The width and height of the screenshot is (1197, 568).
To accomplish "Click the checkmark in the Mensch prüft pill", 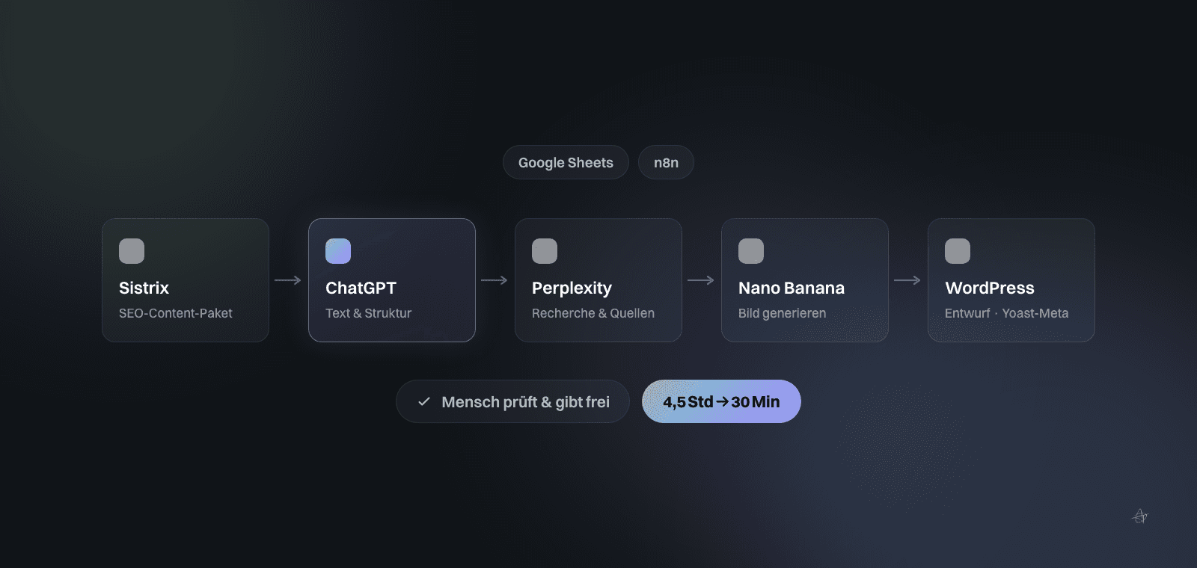I will click(424, 401).
